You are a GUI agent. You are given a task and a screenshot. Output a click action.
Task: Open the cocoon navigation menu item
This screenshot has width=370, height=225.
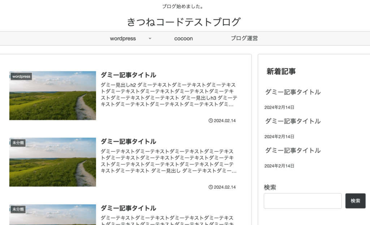(183, 38)
